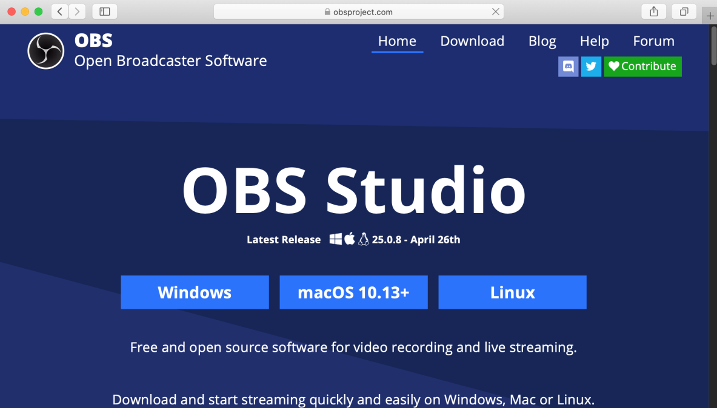
Task: Click the green Contribute button
Action: point(642,67)
